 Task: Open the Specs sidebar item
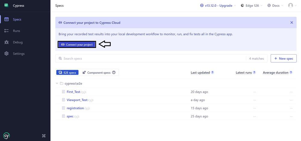point(25,19)
